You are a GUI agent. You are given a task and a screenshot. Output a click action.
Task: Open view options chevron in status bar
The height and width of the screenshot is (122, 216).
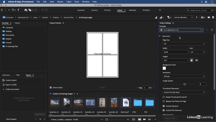(155, 119)
